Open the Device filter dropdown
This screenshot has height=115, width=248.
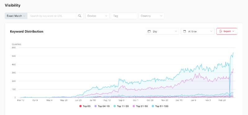(97, 16)
